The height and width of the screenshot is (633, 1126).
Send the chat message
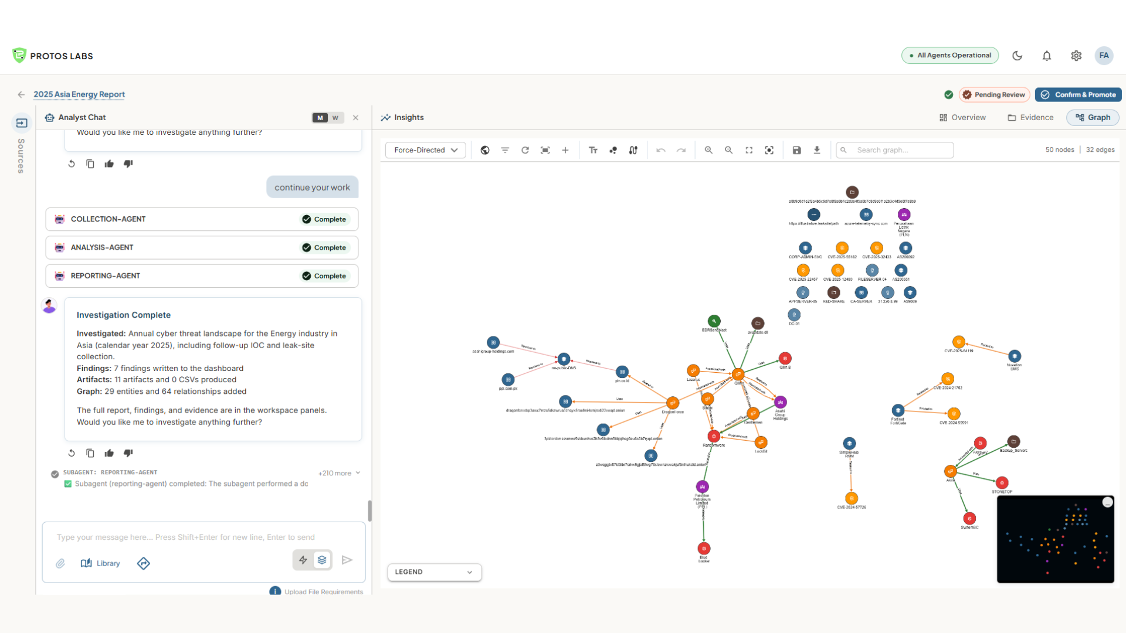coord(347,560)
